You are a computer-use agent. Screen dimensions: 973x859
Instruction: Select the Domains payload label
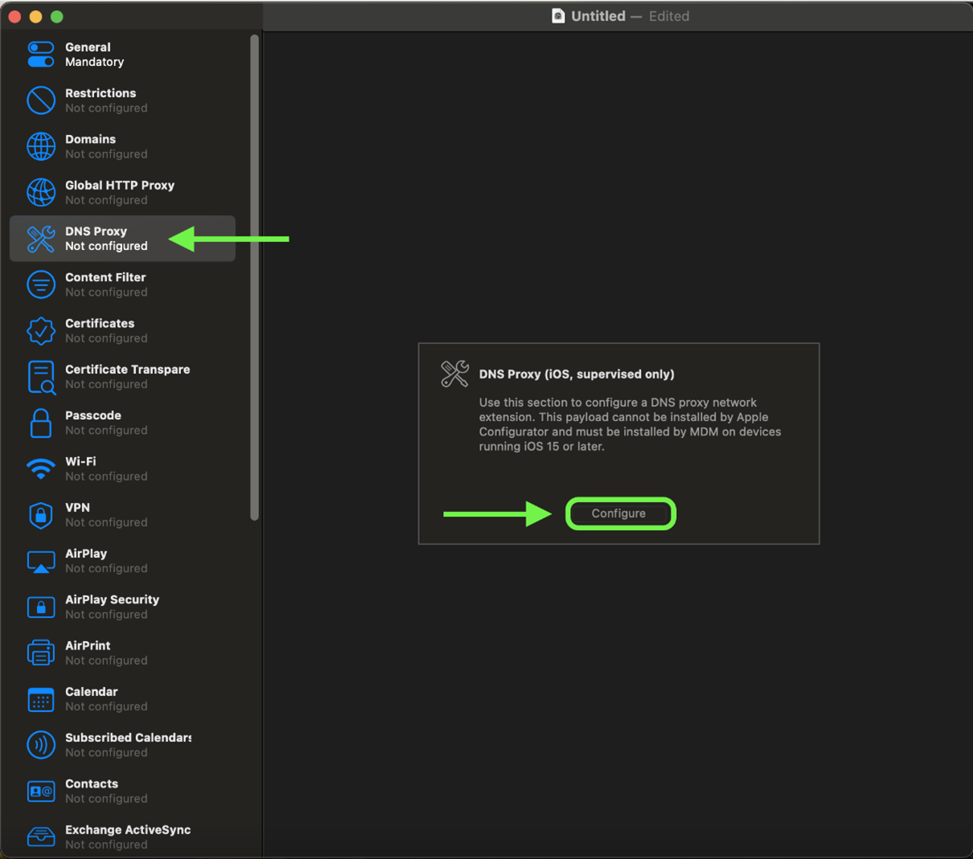pos(90,139)
